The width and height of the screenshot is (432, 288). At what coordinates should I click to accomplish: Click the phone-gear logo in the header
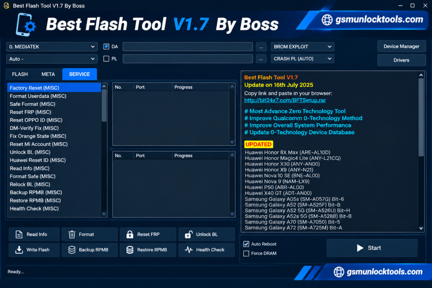point(25,25)
